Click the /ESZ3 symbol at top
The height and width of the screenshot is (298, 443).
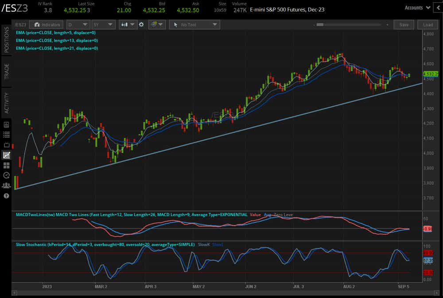coord(15,8)
